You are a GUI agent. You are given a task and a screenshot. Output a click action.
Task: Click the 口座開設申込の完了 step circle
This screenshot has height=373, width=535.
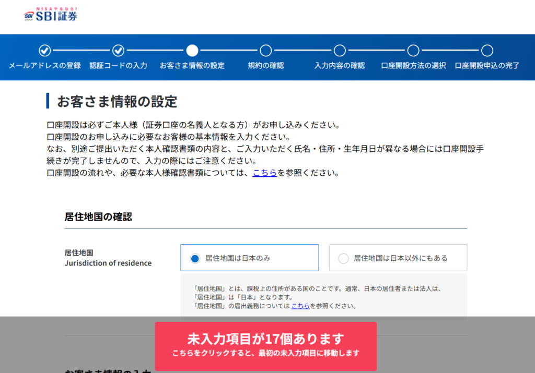pos(487,51)
